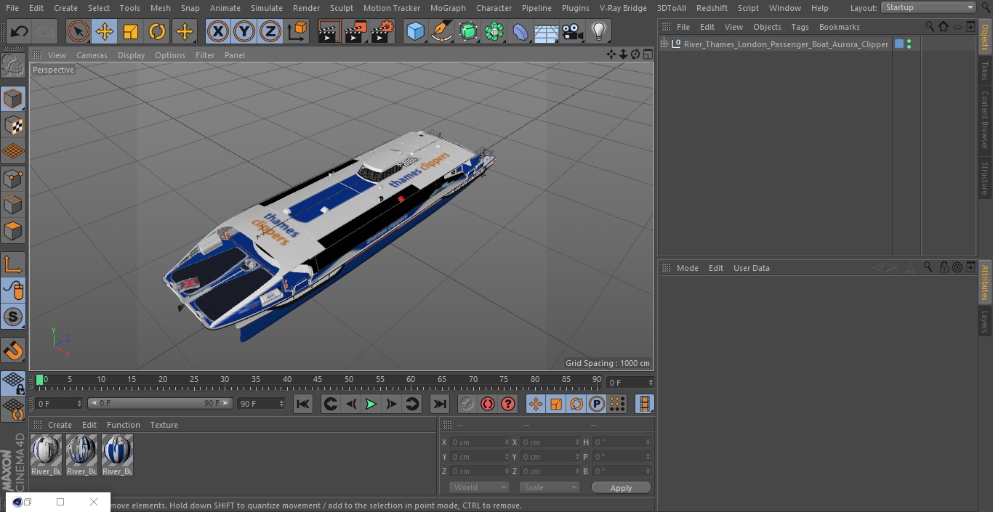The height and width of the screenshot is (512, 993).
Task: Open the File menu
Action: [x=12, y=7]
